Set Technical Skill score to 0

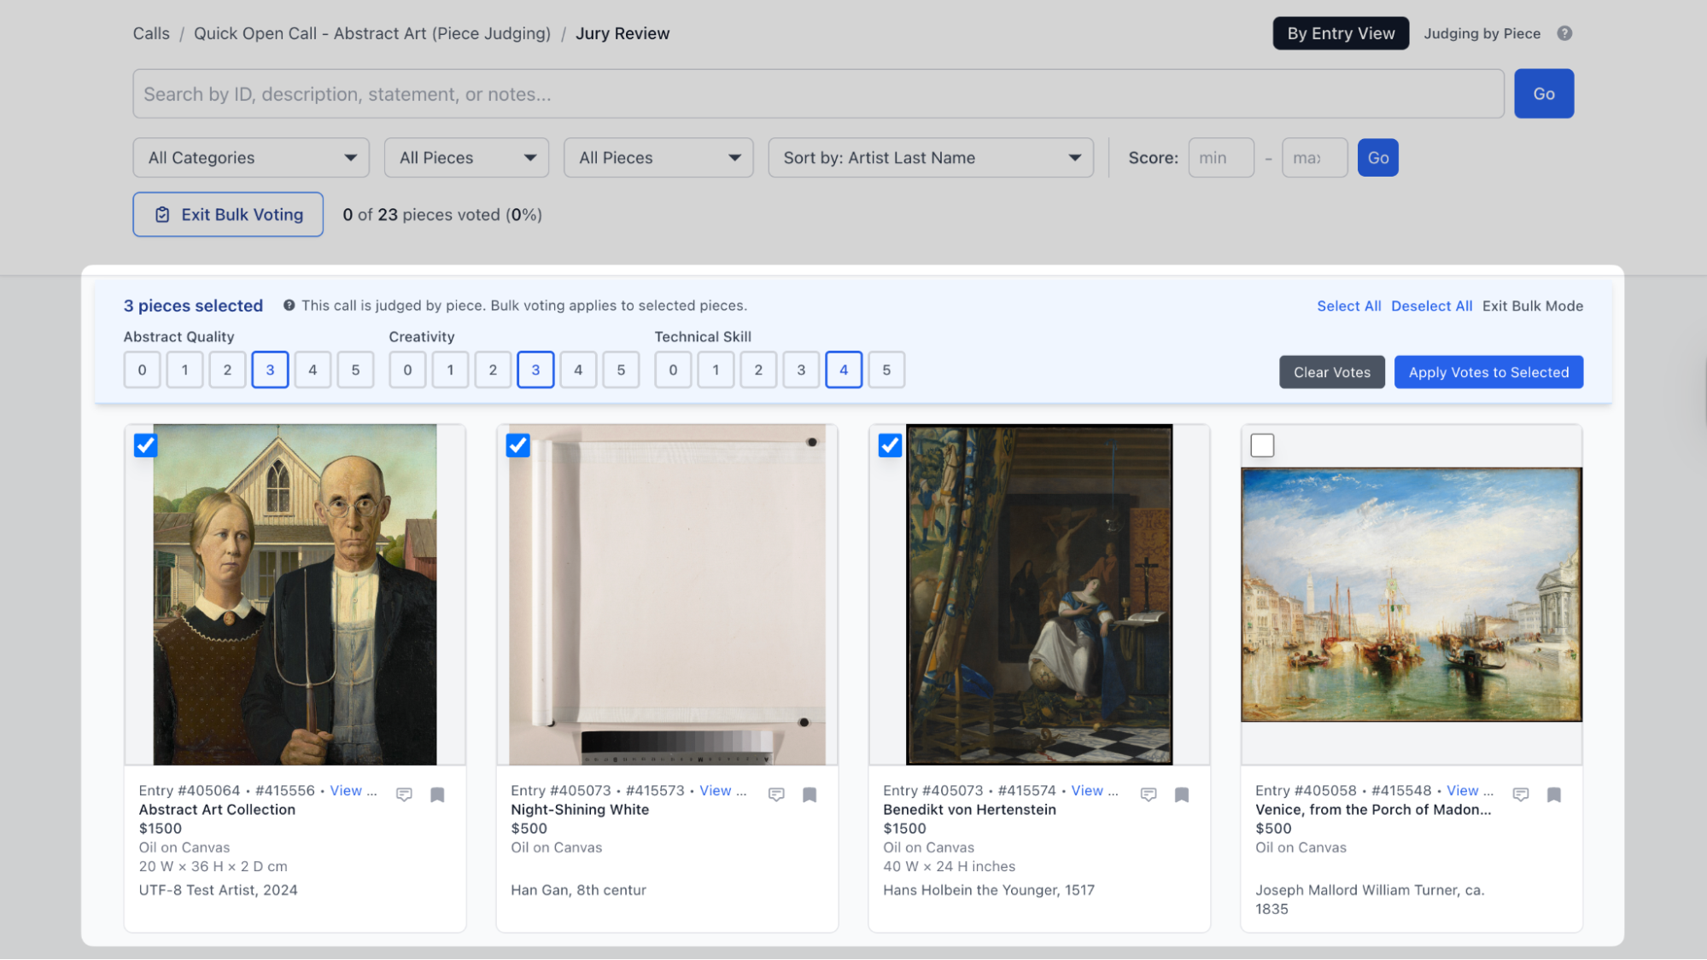point(673,370)
